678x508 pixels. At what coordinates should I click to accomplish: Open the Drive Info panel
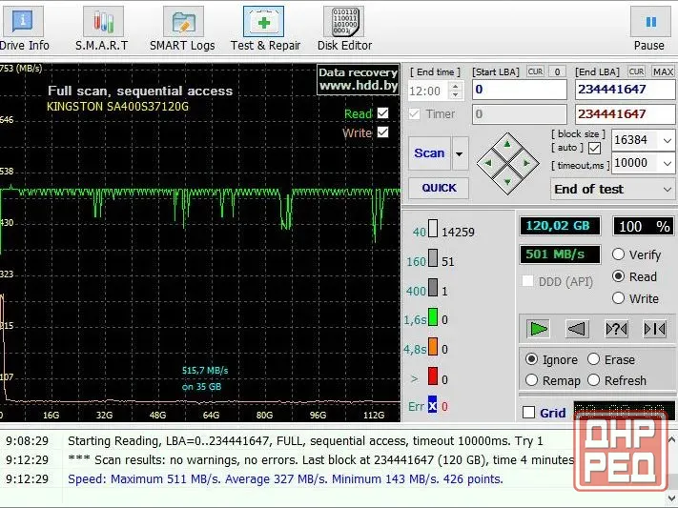(x=24, y=28)
